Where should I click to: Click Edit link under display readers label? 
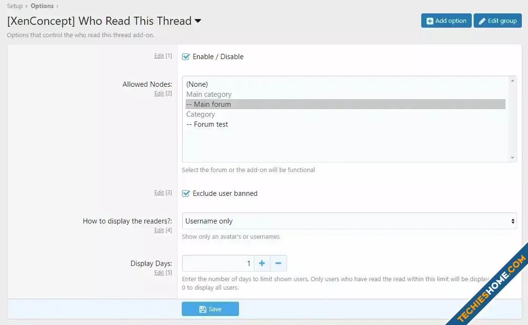click(159, 230)
